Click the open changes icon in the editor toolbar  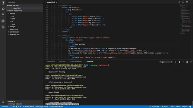point(179,2)
